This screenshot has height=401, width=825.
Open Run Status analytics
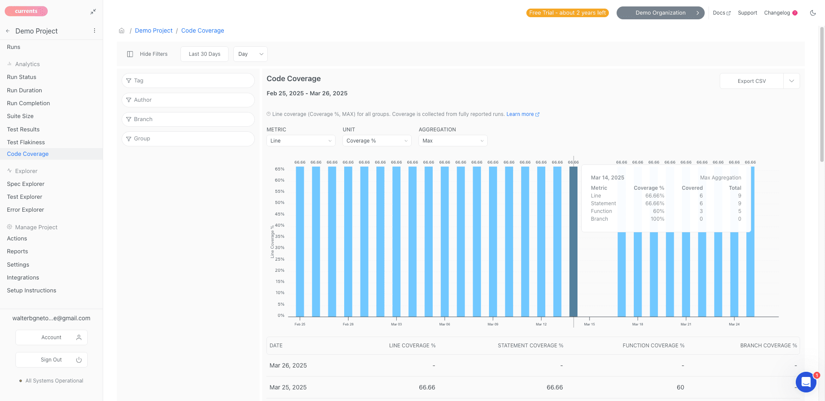[21, 77]
